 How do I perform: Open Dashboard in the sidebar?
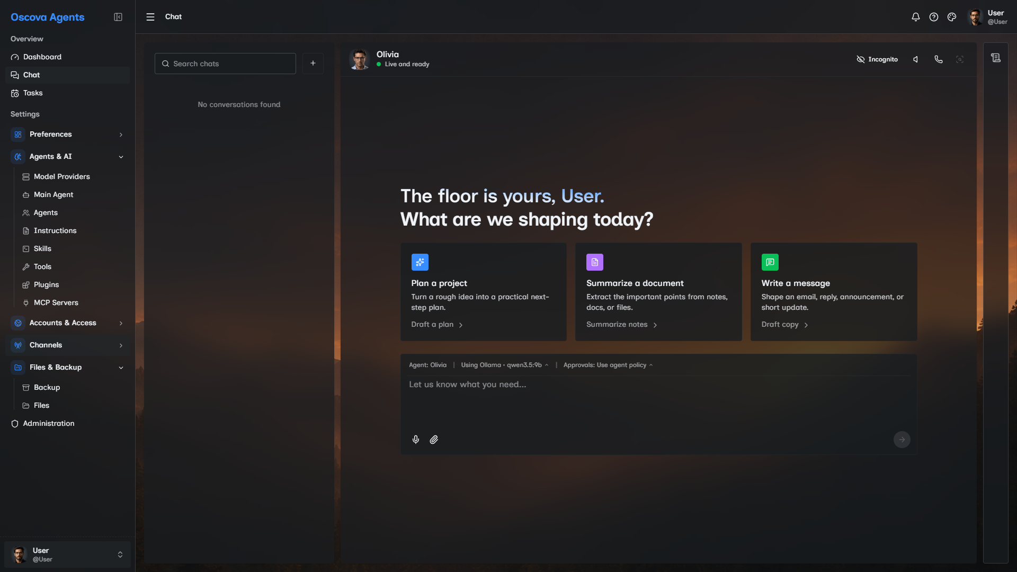tap(67, 57)
